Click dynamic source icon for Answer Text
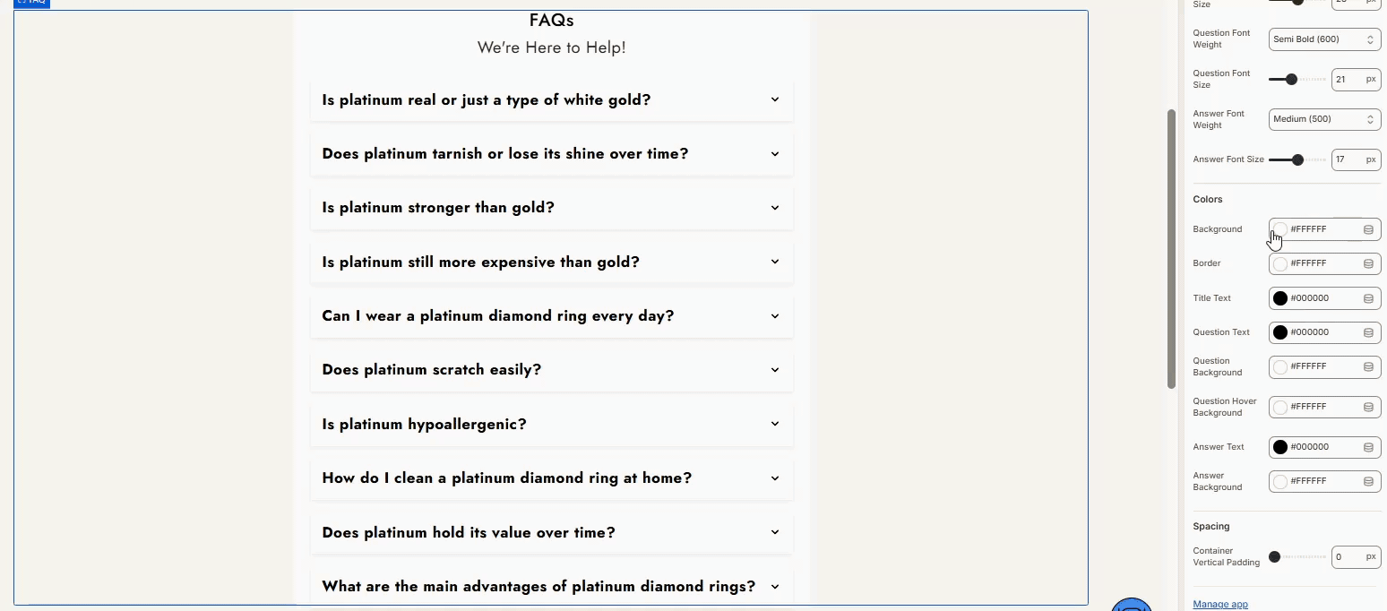Viewport: 1387px width, 611px height. (x=1368, y=447)
